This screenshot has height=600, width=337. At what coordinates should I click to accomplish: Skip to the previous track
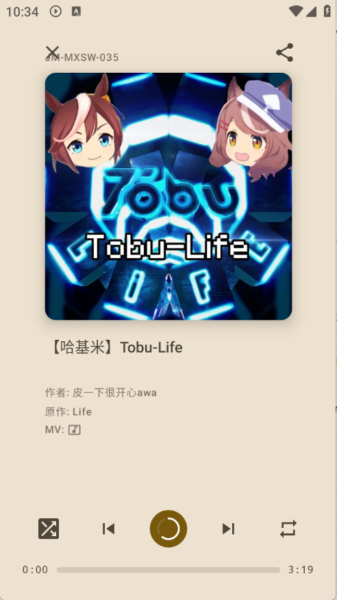(x=108, y=529)
